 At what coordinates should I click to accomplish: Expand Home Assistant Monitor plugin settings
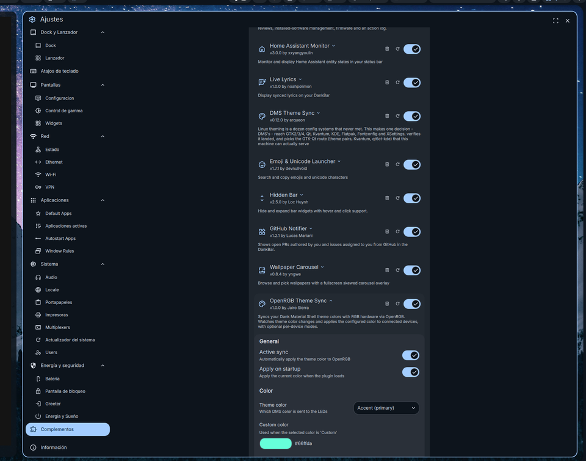click(333, 46)
